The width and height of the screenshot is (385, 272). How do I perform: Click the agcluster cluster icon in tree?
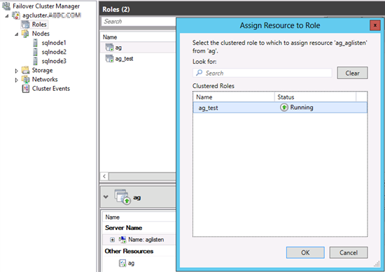coord(16,15)
